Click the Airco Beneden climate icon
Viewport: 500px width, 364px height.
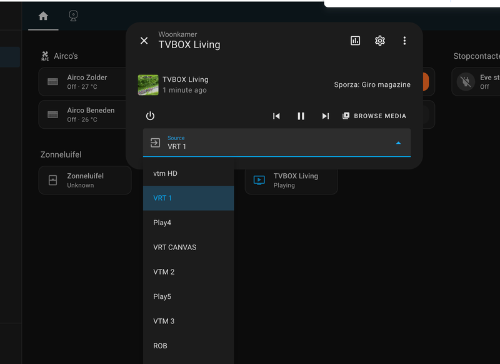click(53, 114)
